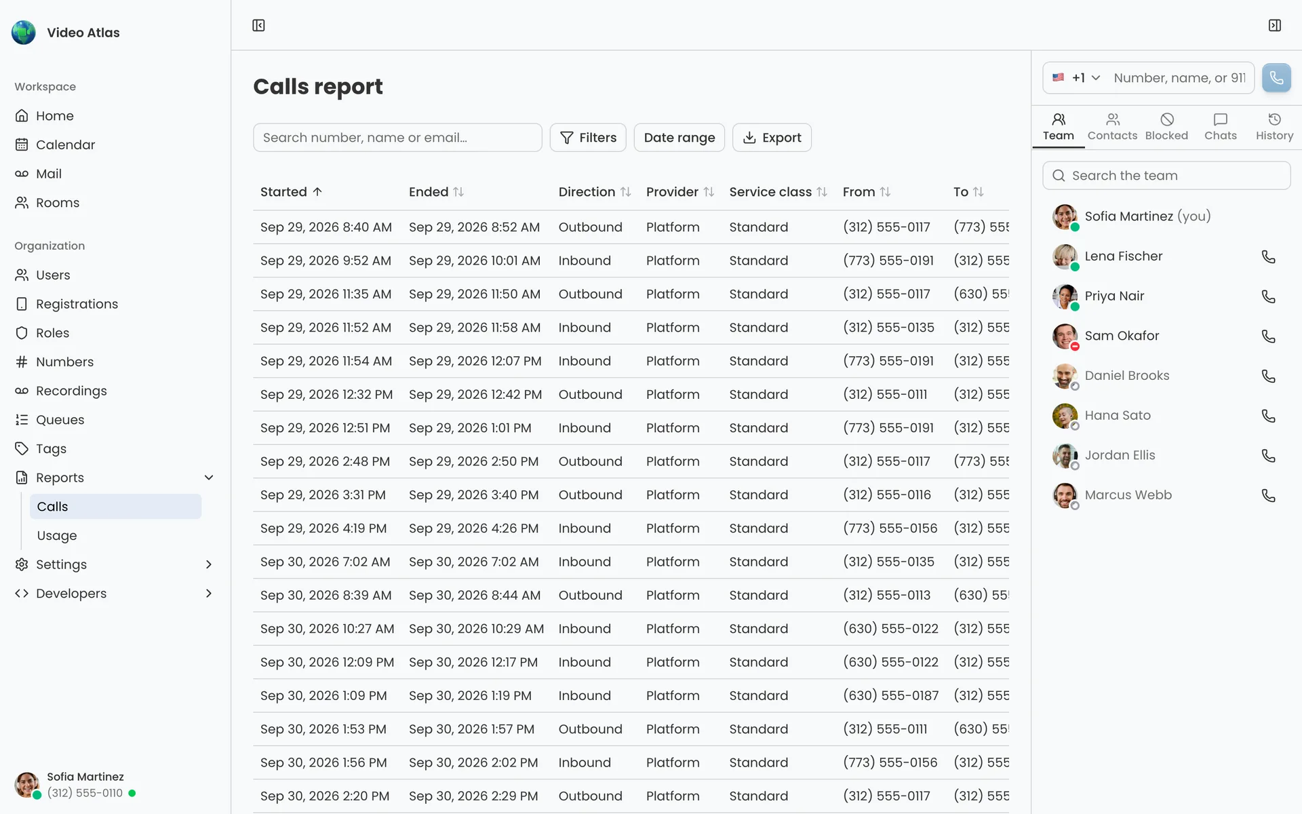Open the Usage report
1302x814 pixels.
[x=115, y=536]
